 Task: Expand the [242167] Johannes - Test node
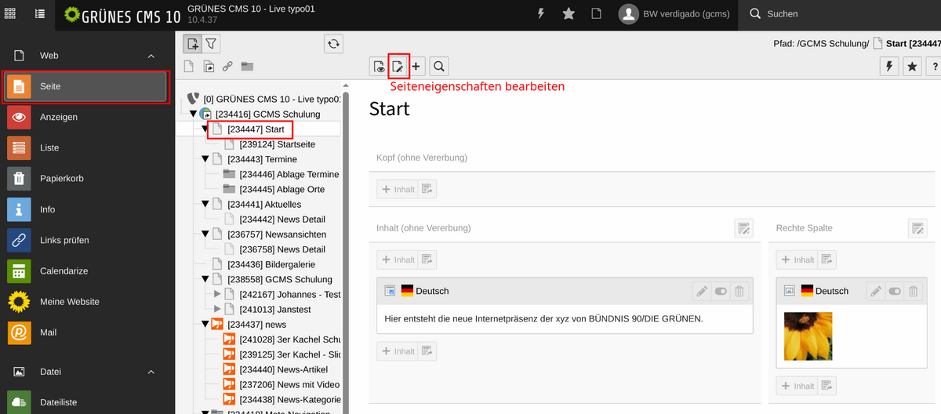(x=218, y=294)
